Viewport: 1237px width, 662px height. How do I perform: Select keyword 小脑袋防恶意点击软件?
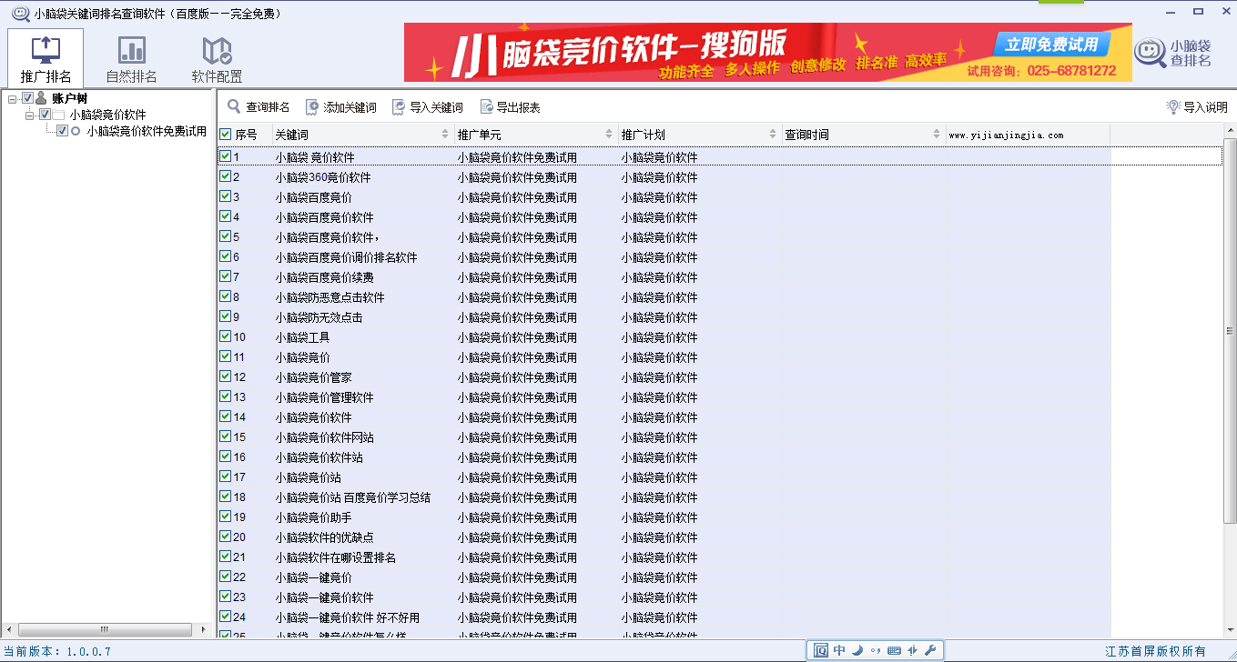[330, 297]
